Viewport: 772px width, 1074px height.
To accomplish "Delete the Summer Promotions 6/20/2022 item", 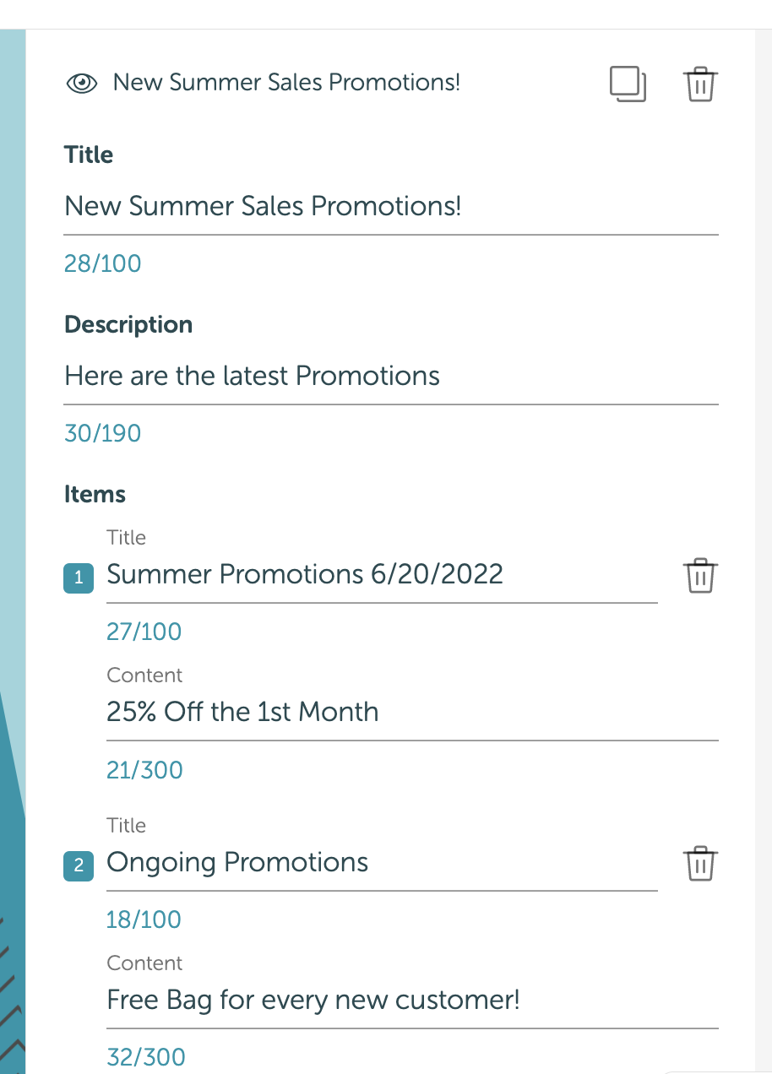I will click(x=699, y=576).
